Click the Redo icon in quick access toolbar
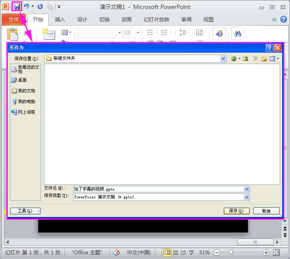 40,7
